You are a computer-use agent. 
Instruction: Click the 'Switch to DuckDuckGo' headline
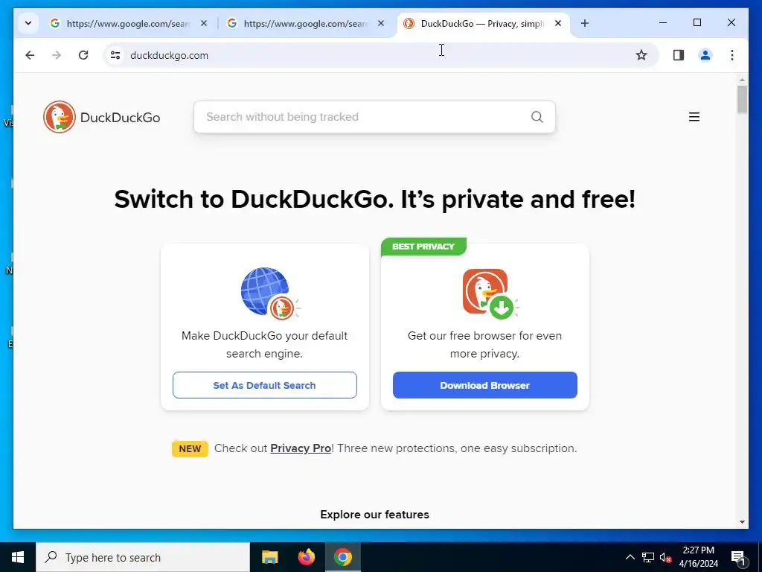375,200
